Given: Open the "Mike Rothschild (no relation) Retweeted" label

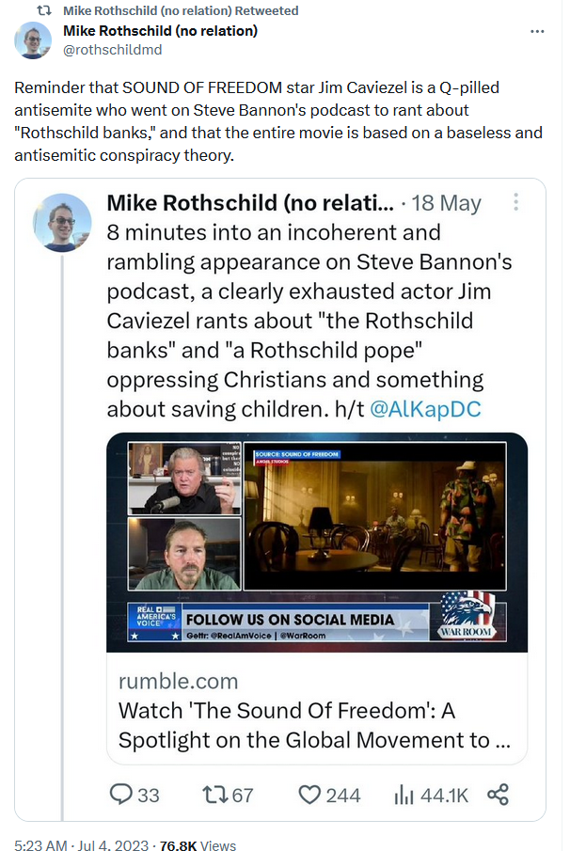Looking at the screenshot, I should [181, 10].
